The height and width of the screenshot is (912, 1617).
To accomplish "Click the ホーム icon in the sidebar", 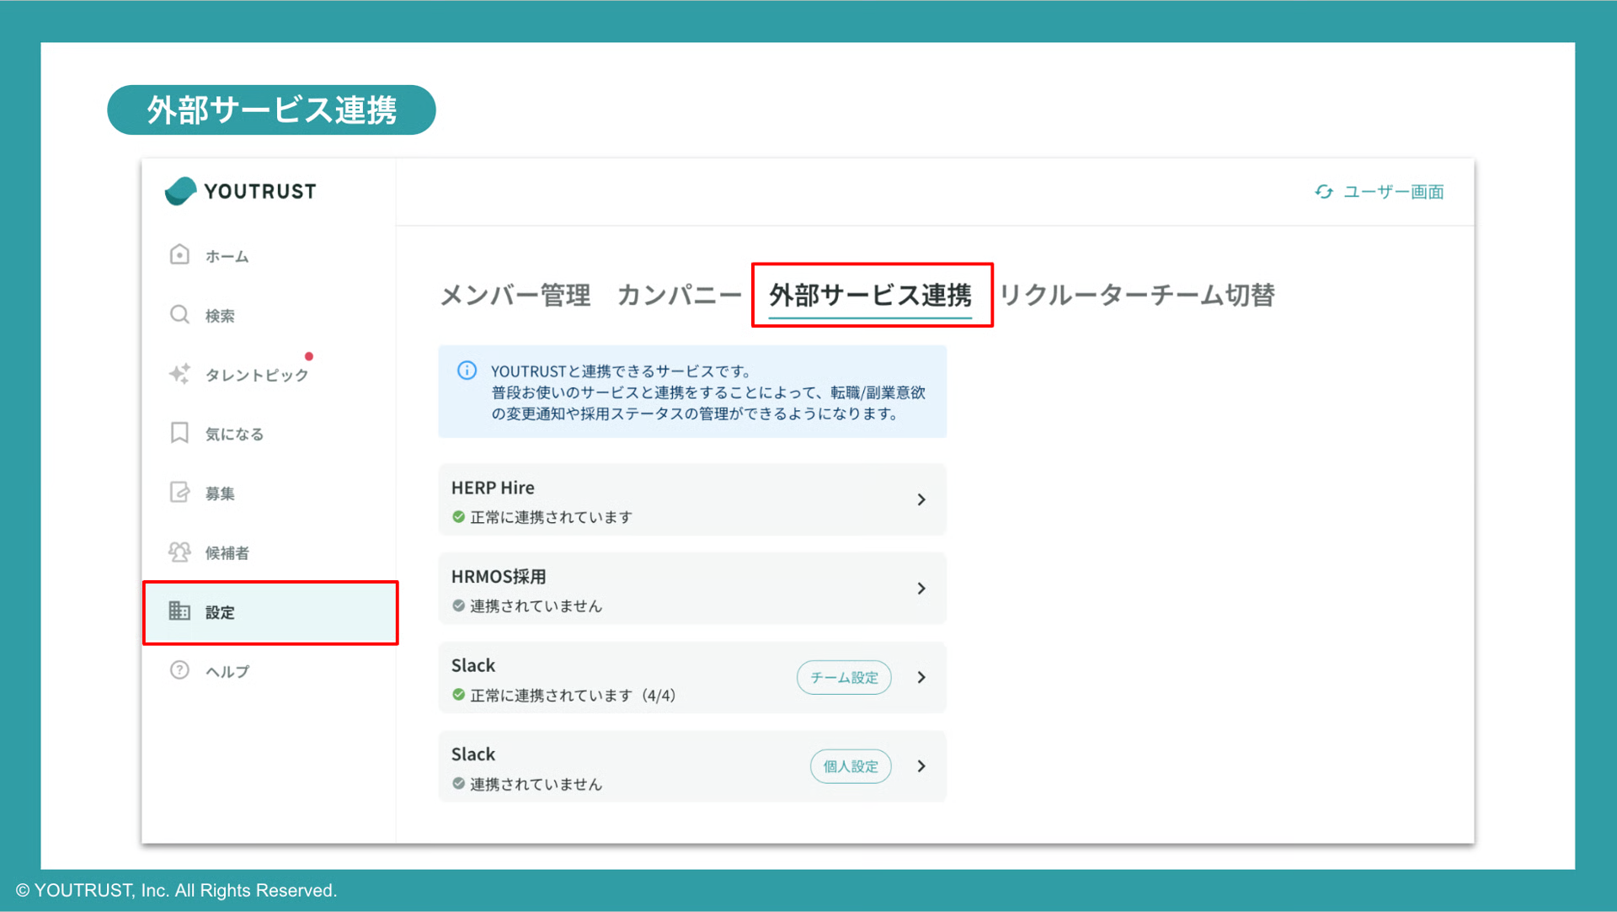I will pos(179,254).
